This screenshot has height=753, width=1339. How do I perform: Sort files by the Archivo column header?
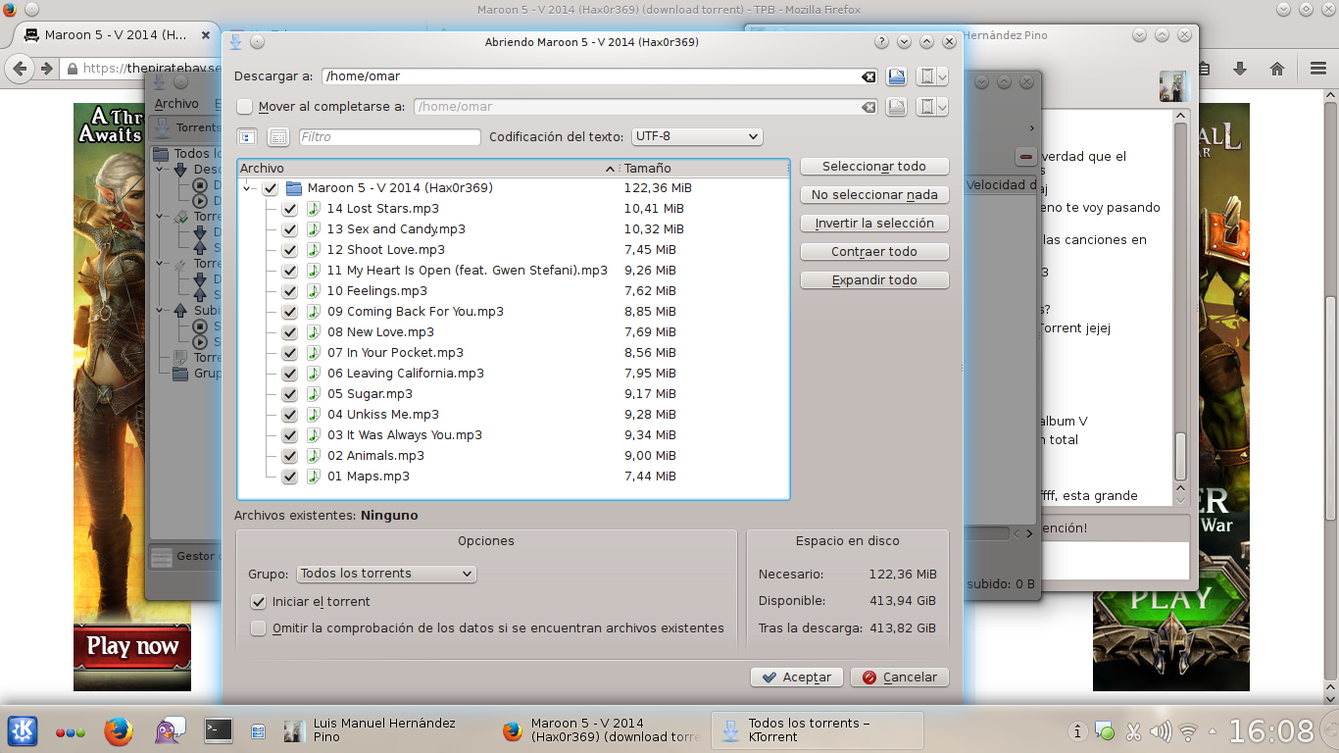(428, 169)
